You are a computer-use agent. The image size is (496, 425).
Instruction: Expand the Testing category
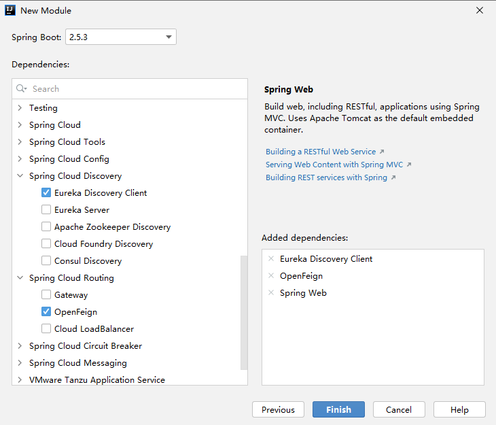pos(20,107)
